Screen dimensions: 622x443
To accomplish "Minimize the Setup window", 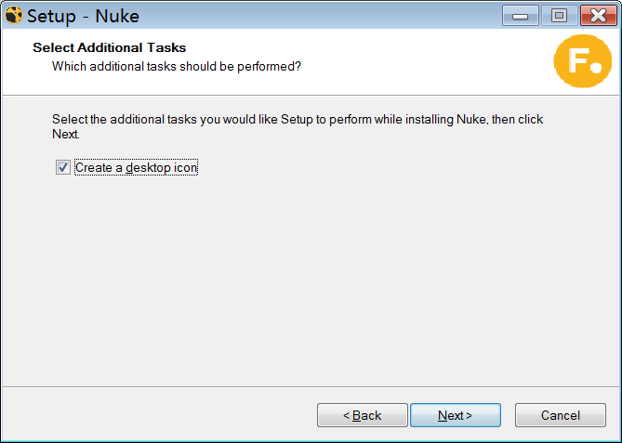I will (x=525, y=16).
